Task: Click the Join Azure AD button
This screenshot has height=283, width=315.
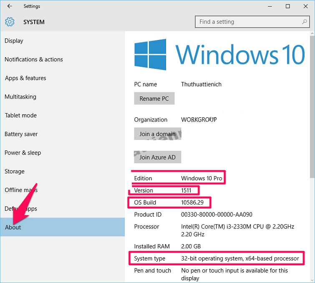Action: 157,157
